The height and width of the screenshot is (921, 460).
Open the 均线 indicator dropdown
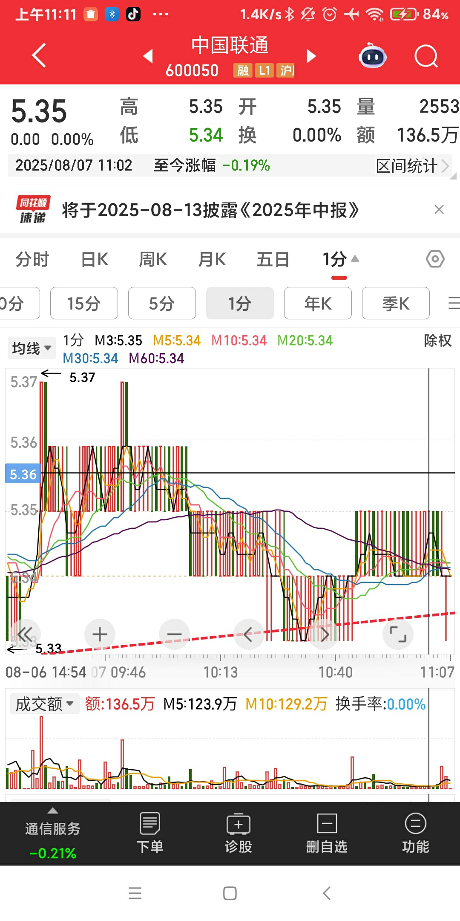(32, 348)
